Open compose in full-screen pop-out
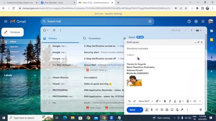Image resolution: width=216 pixels, height=121 pixels. point(198,42)
